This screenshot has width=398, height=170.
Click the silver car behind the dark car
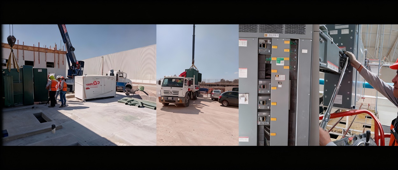click(216, 94)
